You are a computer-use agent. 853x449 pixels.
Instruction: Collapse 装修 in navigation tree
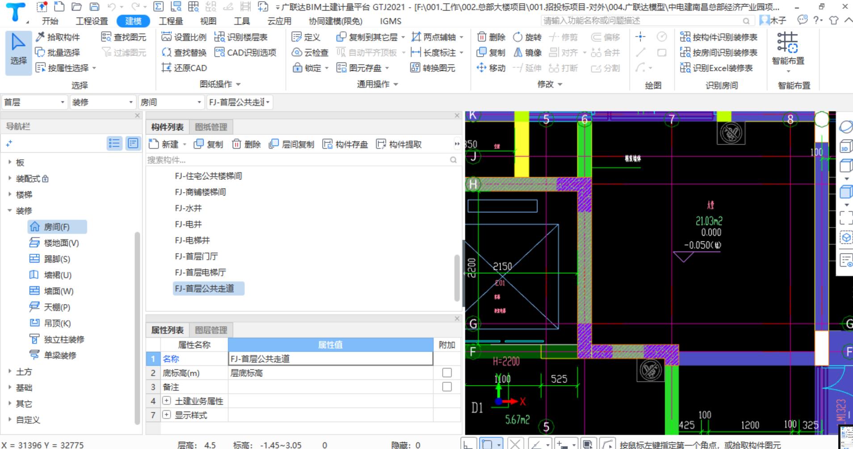tap(10, 210)
